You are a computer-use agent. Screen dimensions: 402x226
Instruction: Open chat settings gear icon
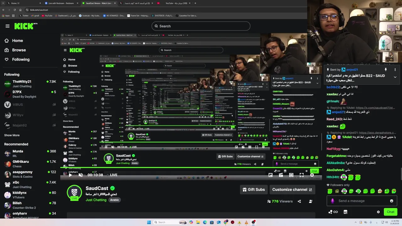378,212
